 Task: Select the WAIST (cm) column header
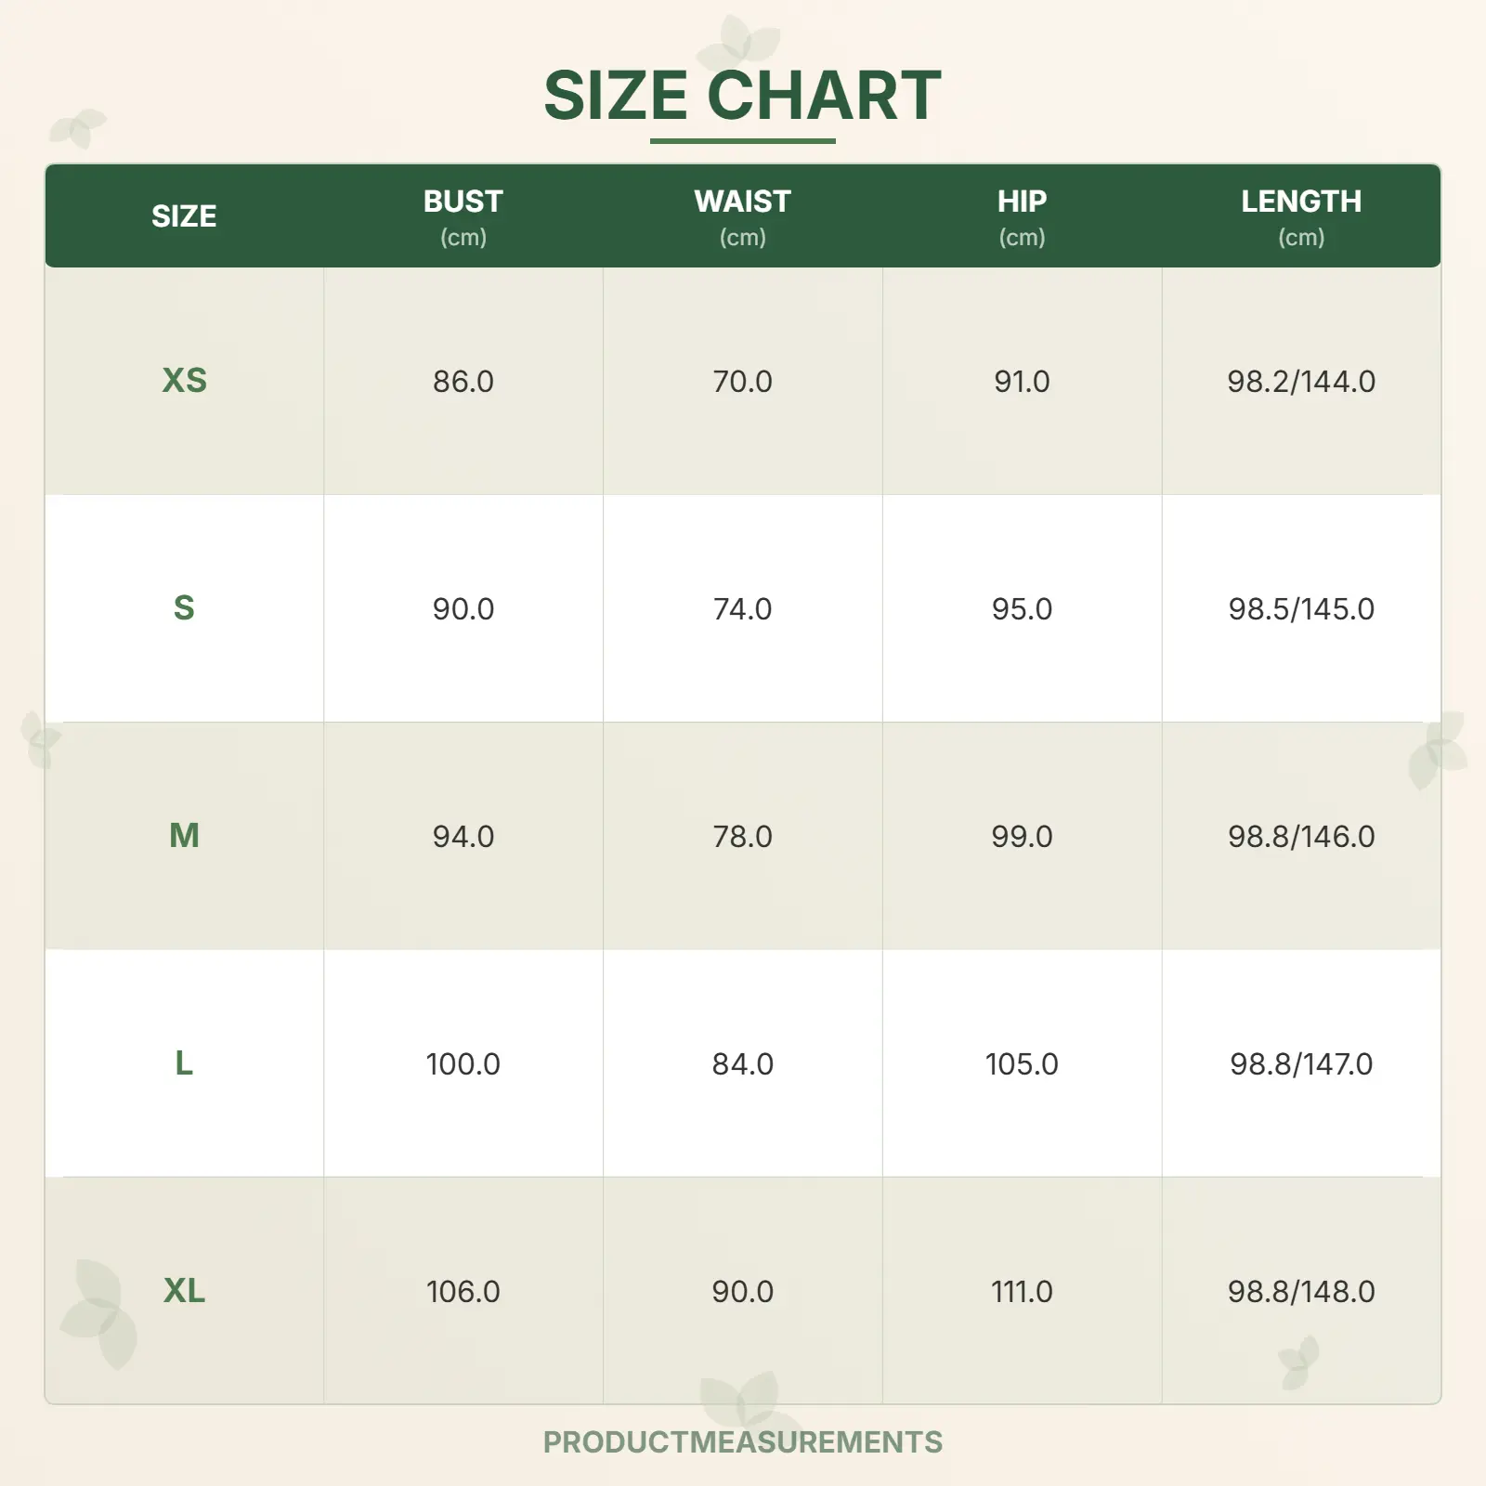pos(742,216)
